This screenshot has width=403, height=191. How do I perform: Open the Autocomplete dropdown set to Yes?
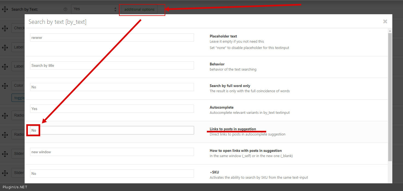click(x=112, y=109)
